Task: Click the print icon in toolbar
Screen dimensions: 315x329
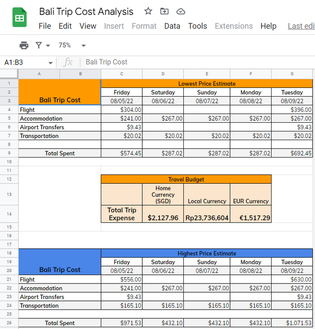Action: pyautogui.click(x=24, y=45)
